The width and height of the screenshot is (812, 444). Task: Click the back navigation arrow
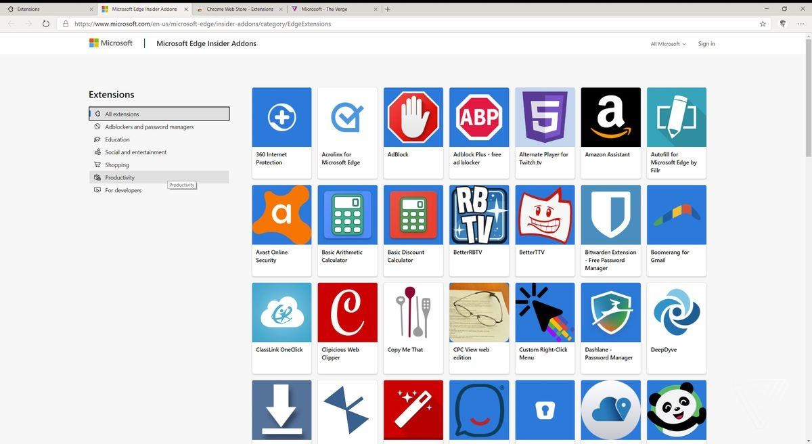click(11, 23)
